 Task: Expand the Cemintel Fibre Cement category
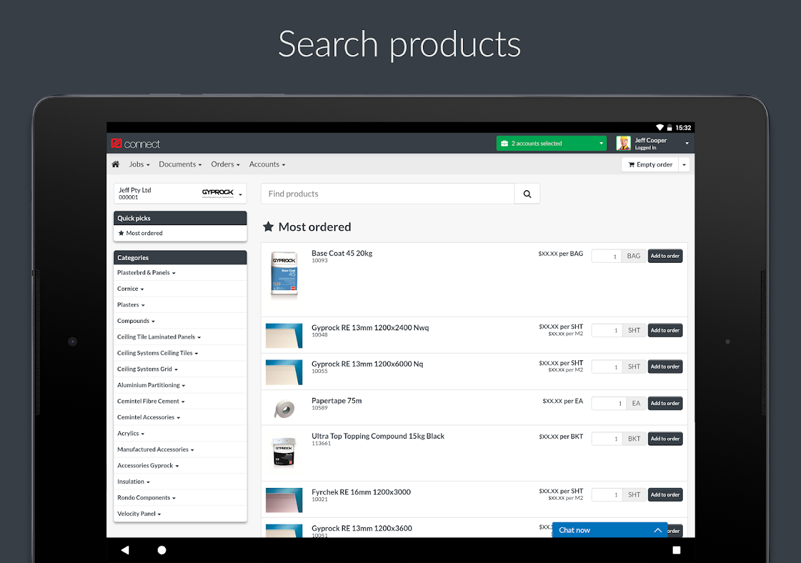[x=180, y=402]
